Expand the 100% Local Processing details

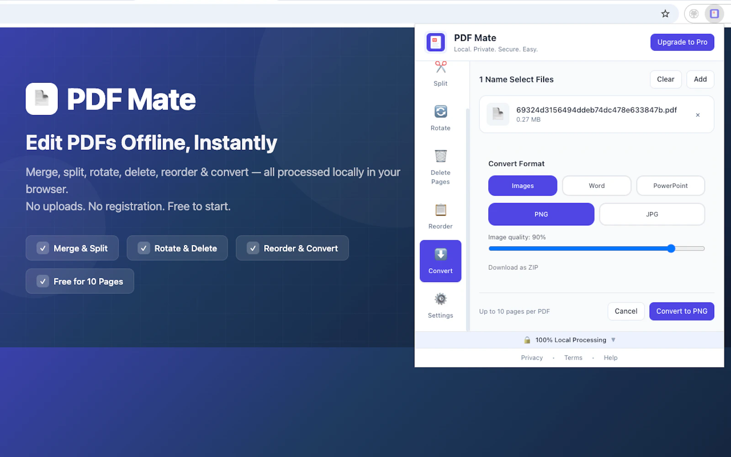[x=613, y=340]
